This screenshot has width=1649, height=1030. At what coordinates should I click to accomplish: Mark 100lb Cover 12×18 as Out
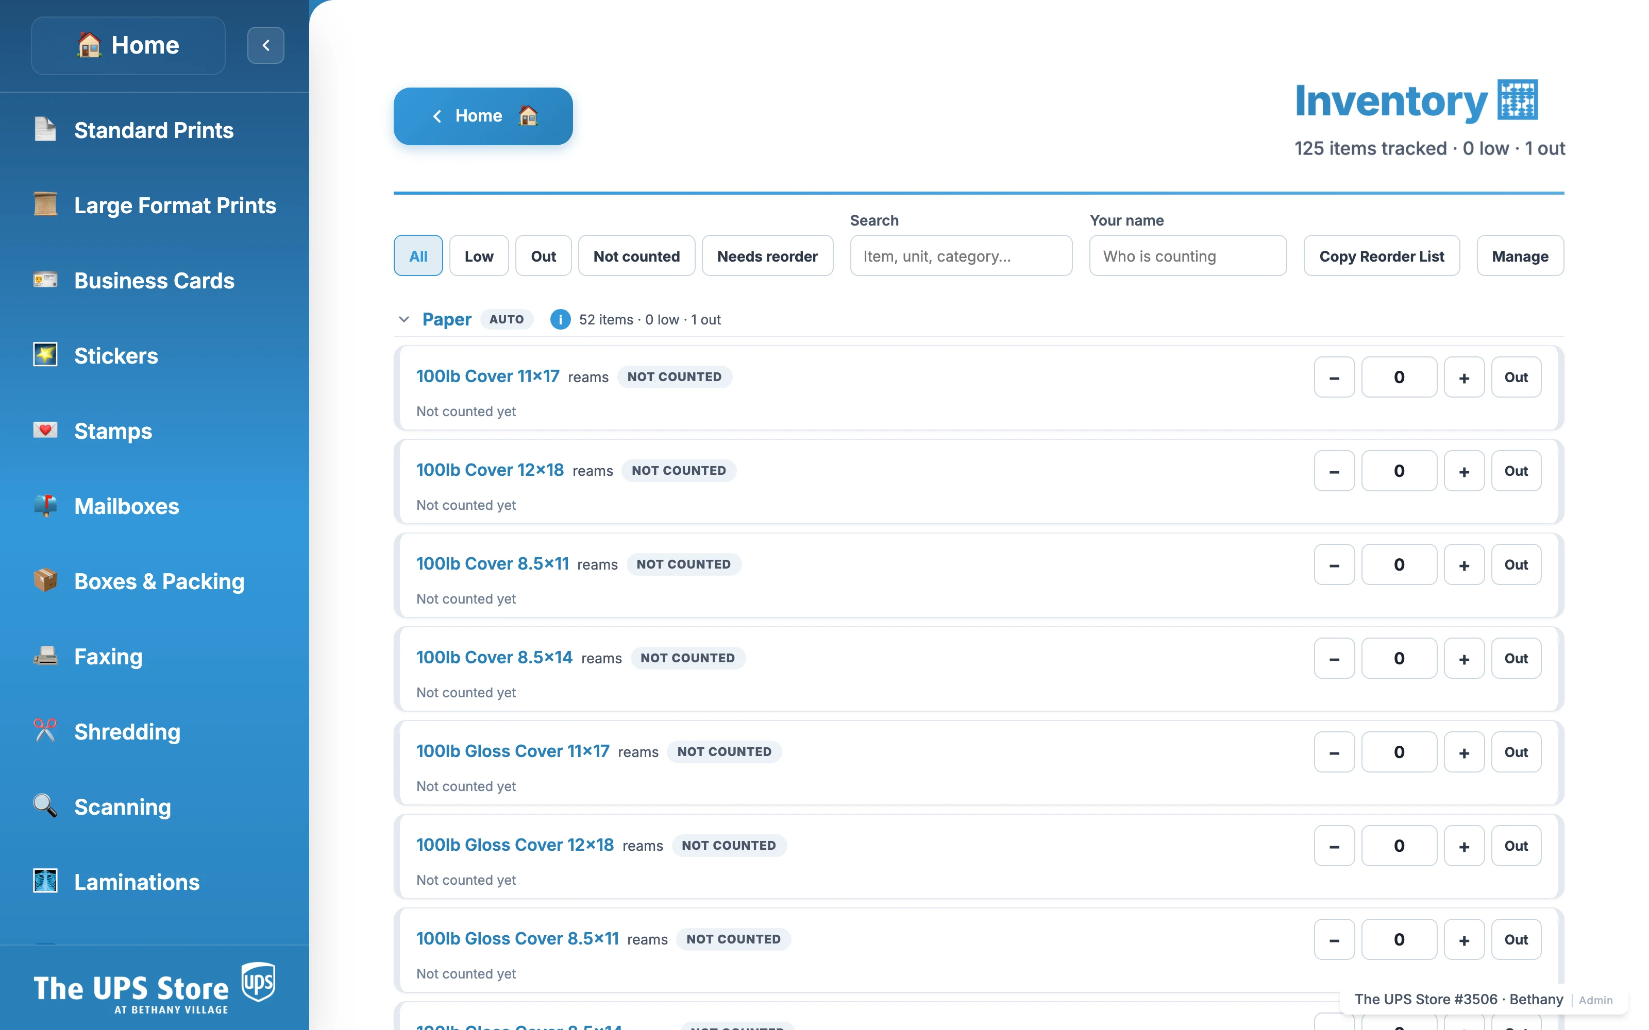1516,471
